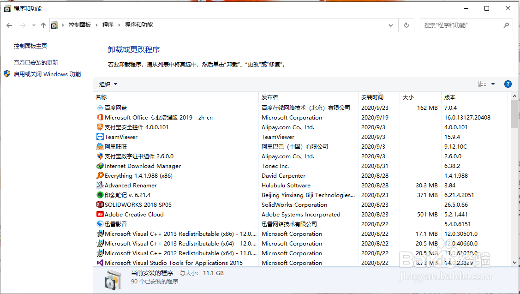Click the Advanced Renamer icon

(x=100, y=185)
